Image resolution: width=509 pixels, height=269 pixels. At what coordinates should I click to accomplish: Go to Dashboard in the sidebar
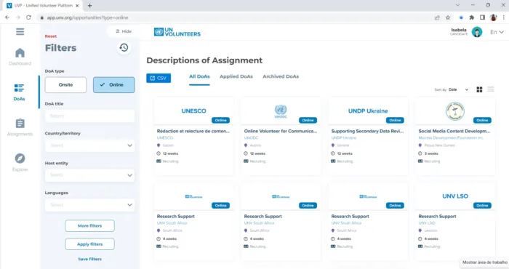tap(20, 57)
